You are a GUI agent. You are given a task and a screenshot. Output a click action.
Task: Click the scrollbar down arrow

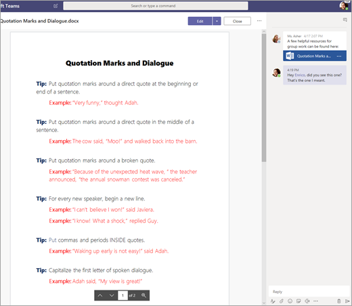click(264, 303)
